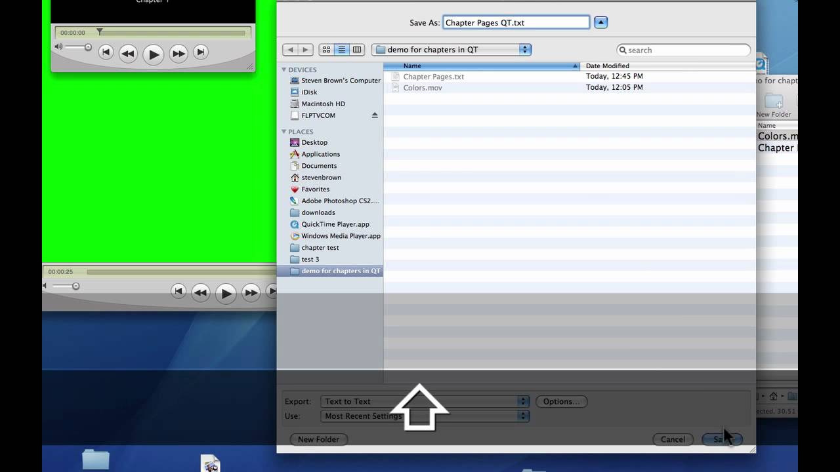
Task: Select iDisk in the sidebar
Action: [x=304, y=92]
